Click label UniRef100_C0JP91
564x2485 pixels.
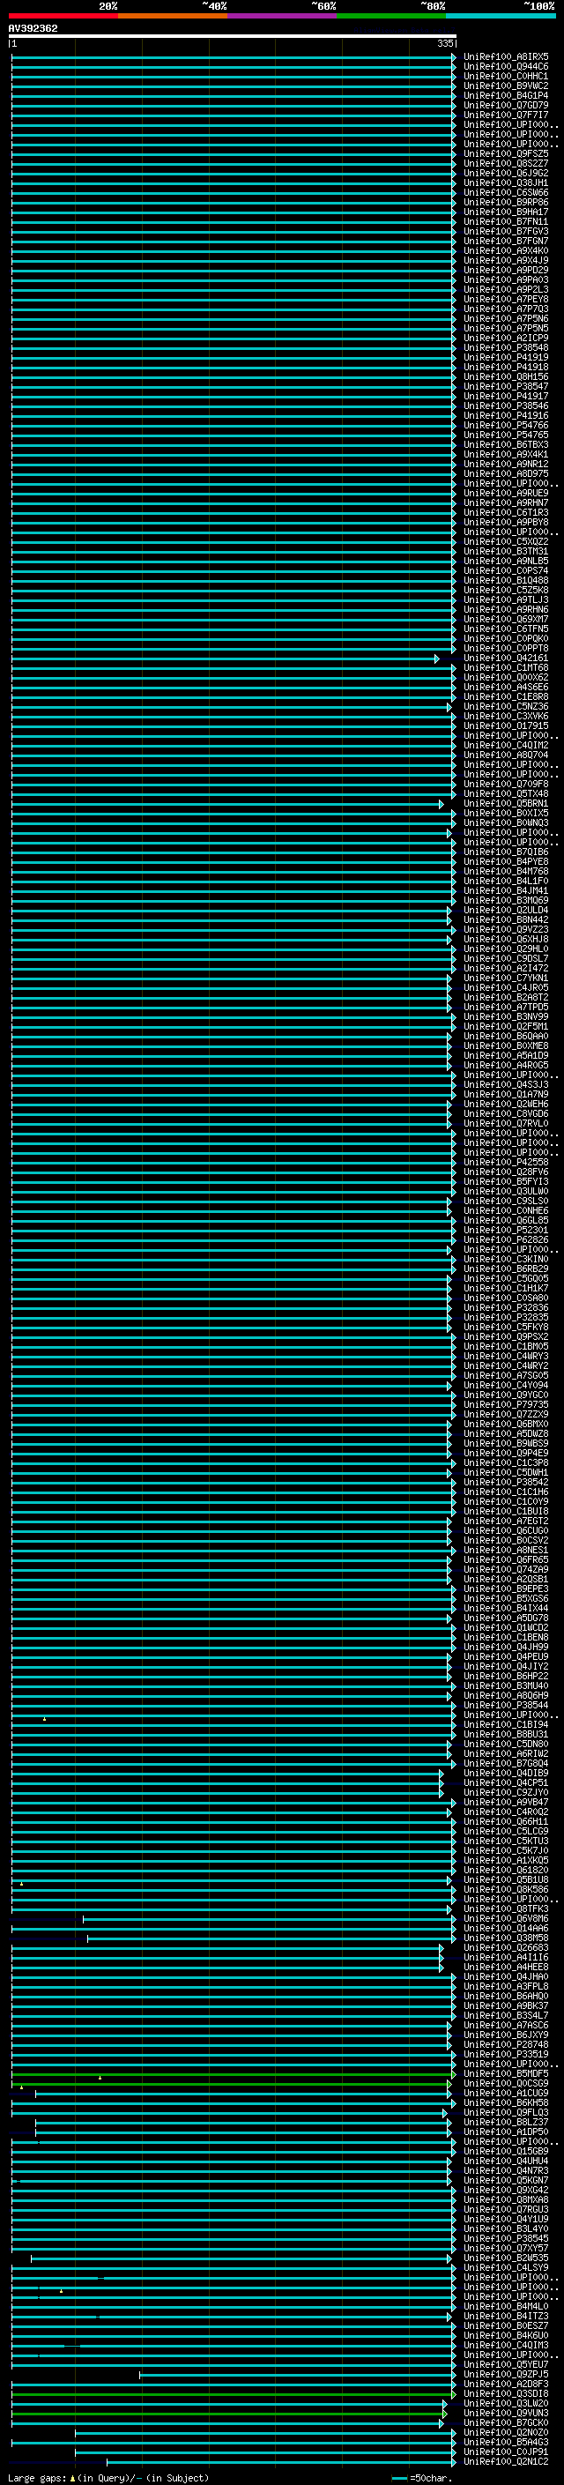click(506, 2452)
